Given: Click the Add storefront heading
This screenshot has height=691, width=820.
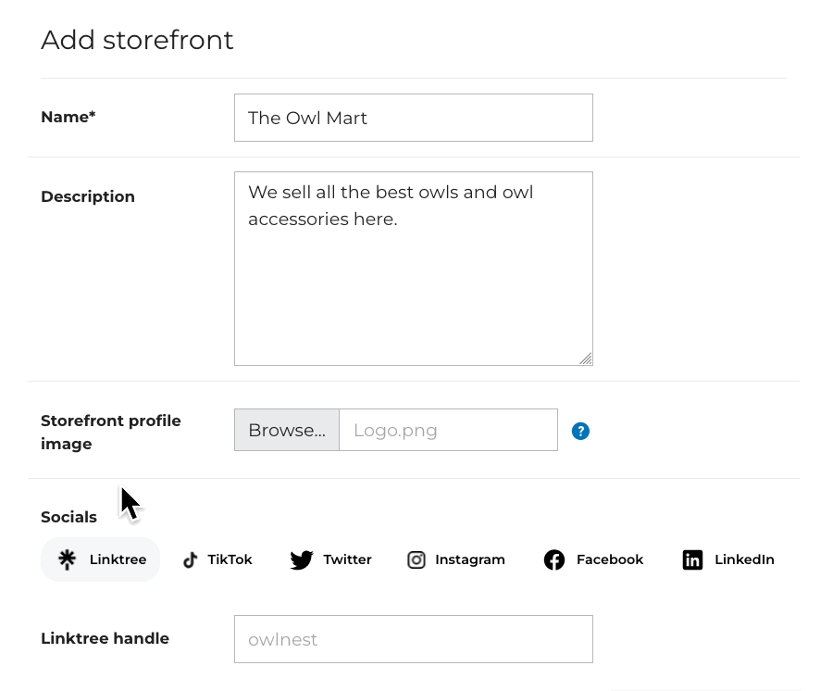Looking at the screenshot, I should [x=138, y=40].
